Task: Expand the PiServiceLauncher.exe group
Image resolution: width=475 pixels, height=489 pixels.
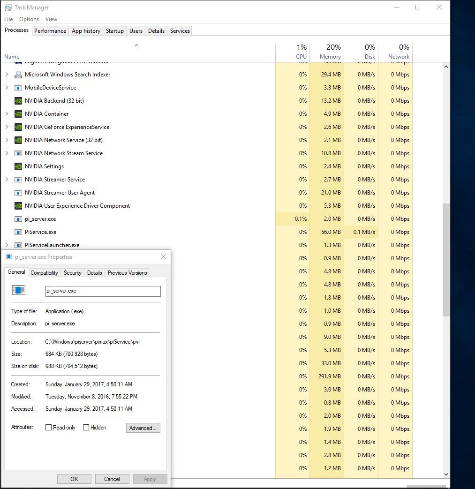Action: pyautogui.click(x=7, y=245)
